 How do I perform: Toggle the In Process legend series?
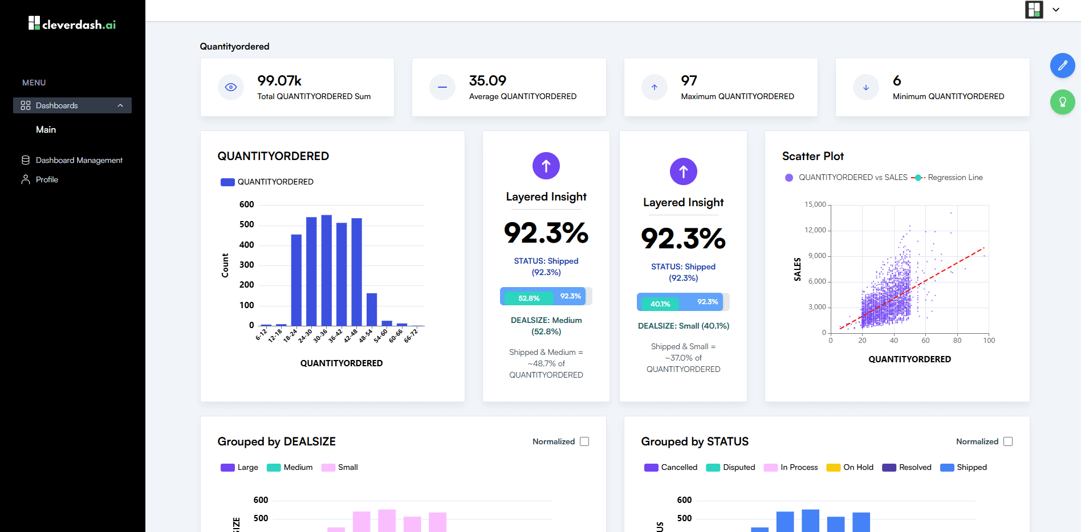(x=791, y=467)
